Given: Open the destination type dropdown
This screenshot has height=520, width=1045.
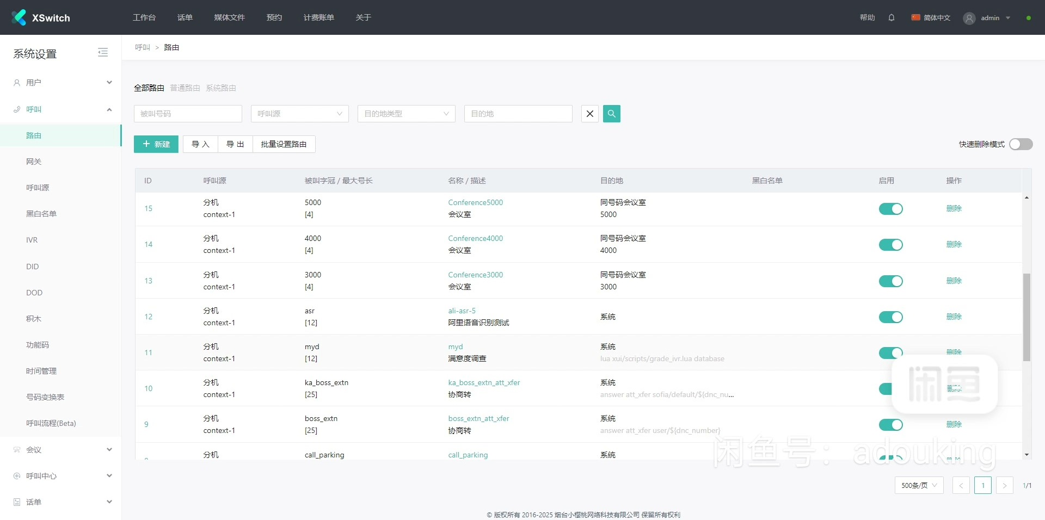Looking at the screenshot, I should 406,114.
